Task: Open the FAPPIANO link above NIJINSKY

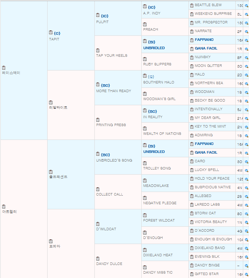Action: tap(204, 40)
